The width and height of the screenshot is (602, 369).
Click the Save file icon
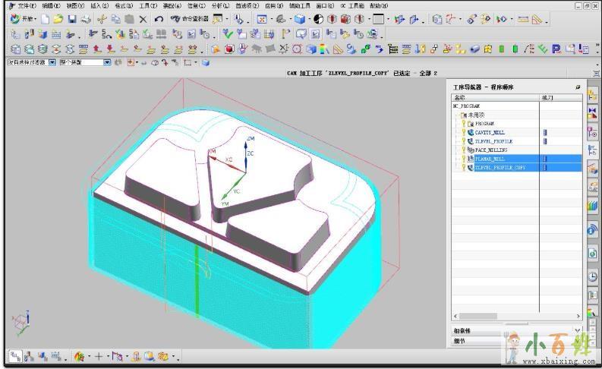click(72, 19)
